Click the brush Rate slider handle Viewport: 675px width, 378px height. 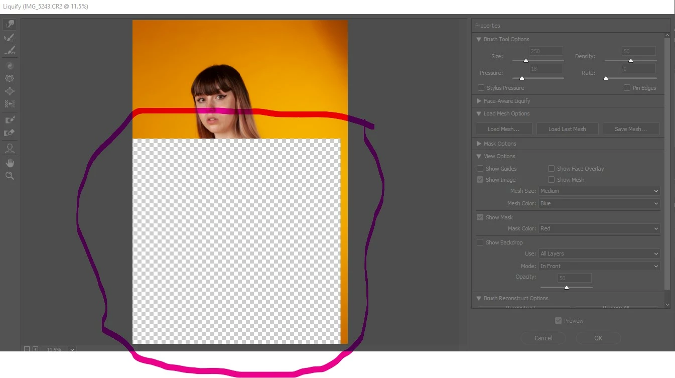[x=606, y=78]
